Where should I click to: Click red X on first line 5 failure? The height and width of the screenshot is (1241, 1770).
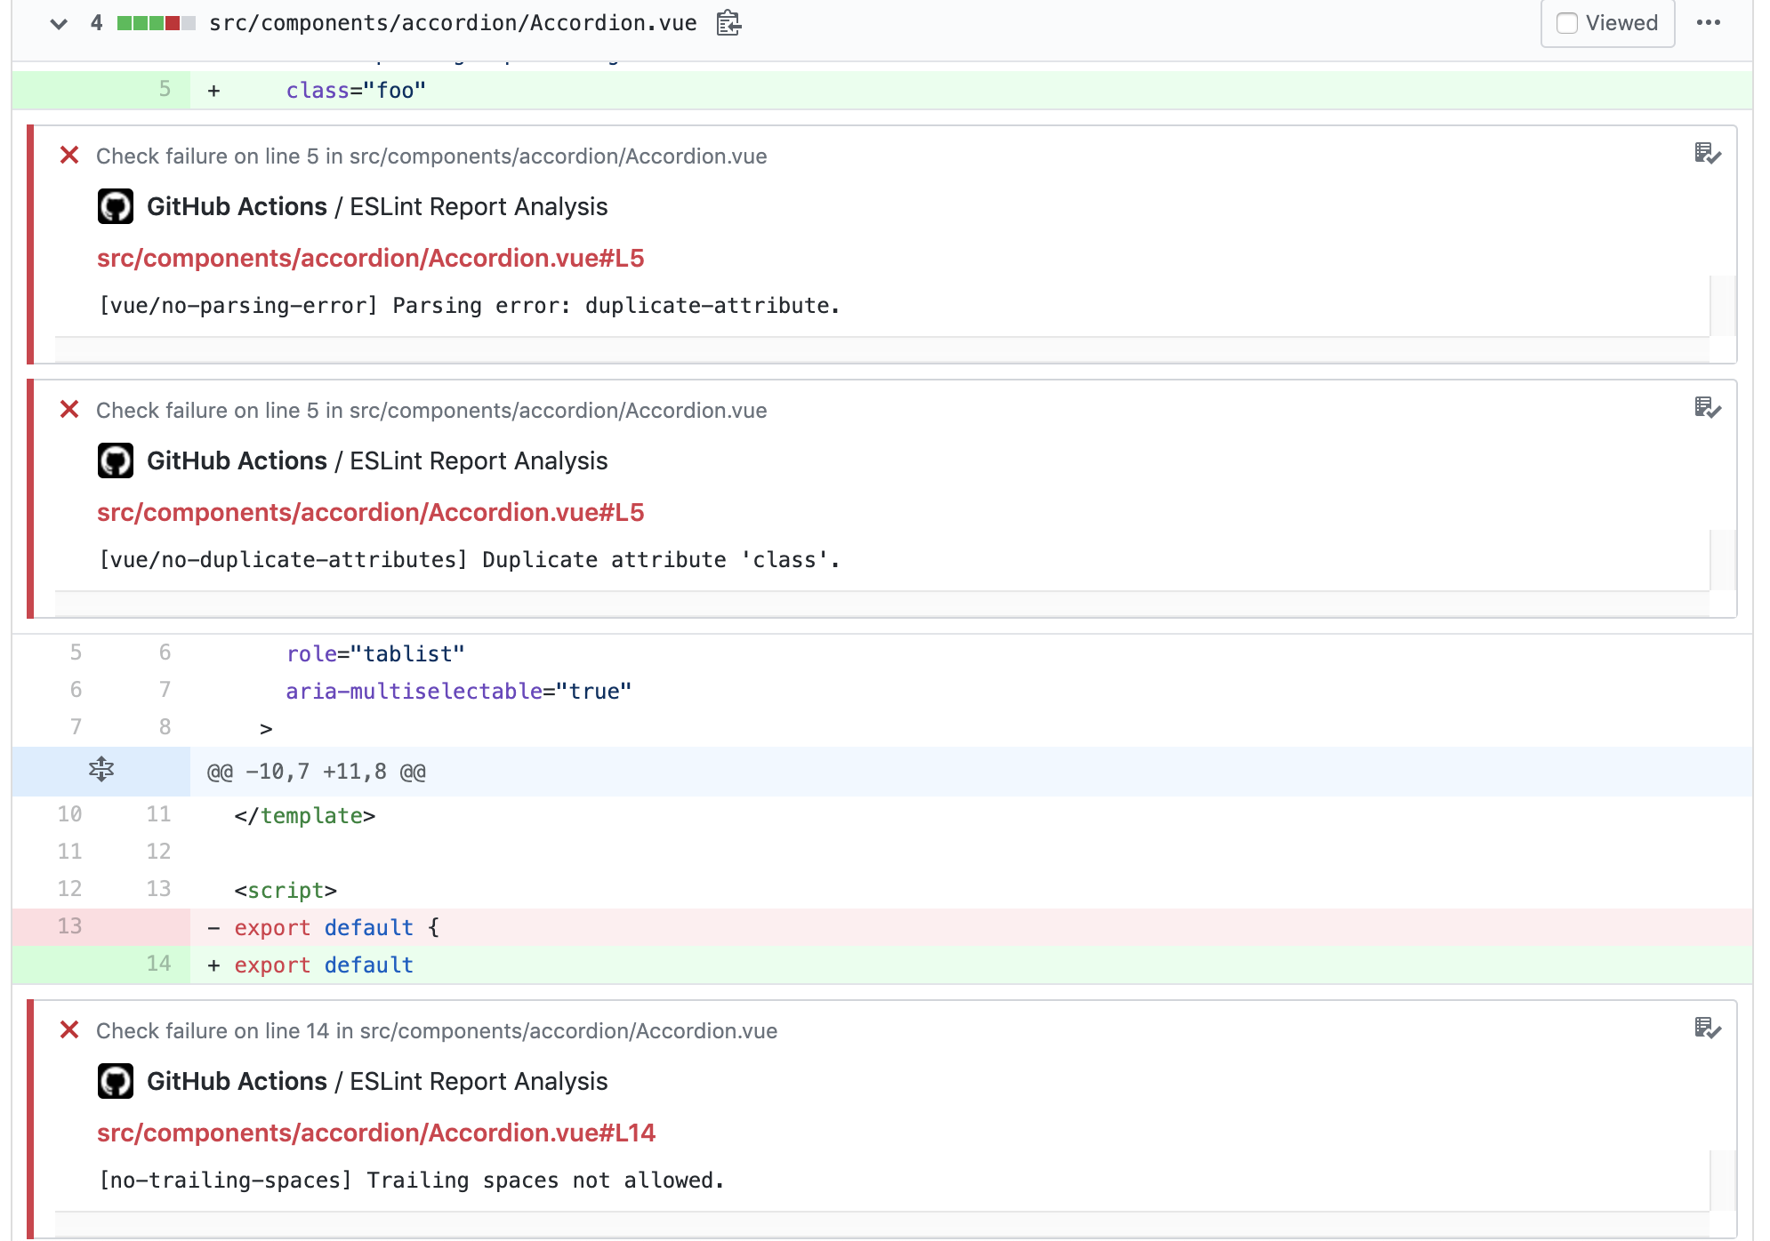point(69,155)
